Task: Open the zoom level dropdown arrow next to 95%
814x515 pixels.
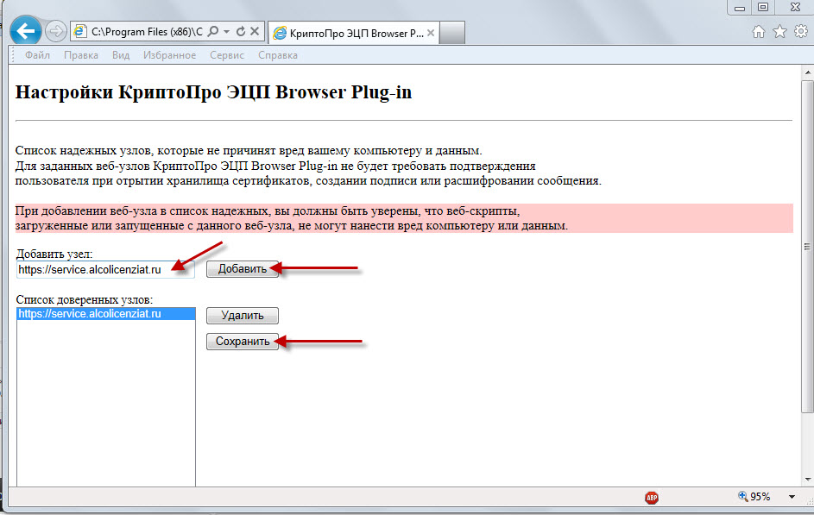Action: tap(792, 497)
